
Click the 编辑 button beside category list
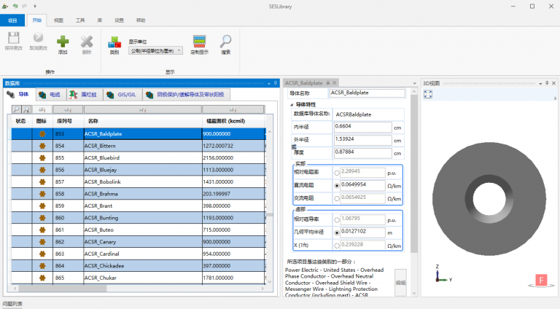coord(400,282)
